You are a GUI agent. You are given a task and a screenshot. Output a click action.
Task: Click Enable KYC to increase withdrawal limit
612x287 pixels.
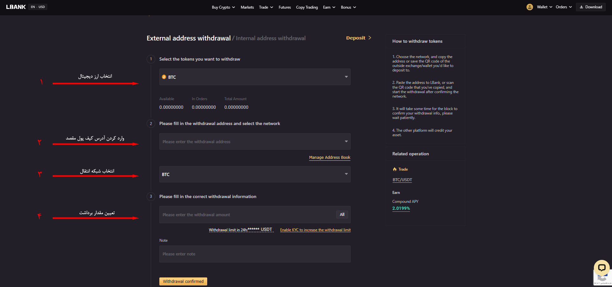(315, 230)
